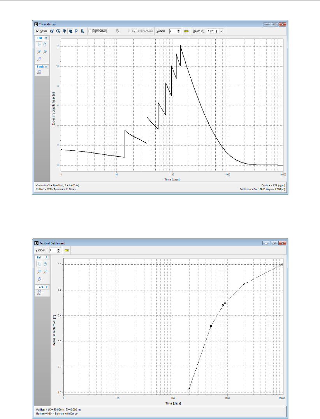Select the excess hydraulic head icon in Time-History
Image resolution: width=320 pixels, height=419 pixels.
click(70, 31)
